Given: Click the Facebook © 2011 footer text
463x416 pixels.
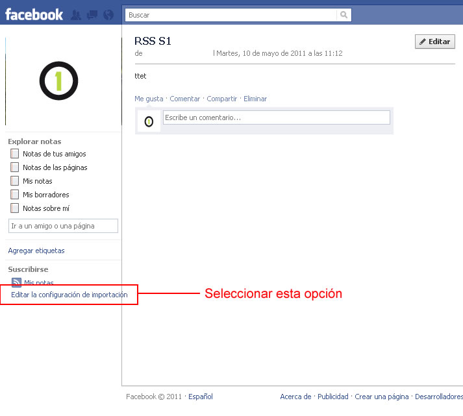Looking at the screenshot, I should pos(154,397).
